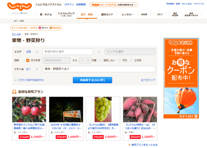Click the orange balloon coupon banner

click(181, 78)
